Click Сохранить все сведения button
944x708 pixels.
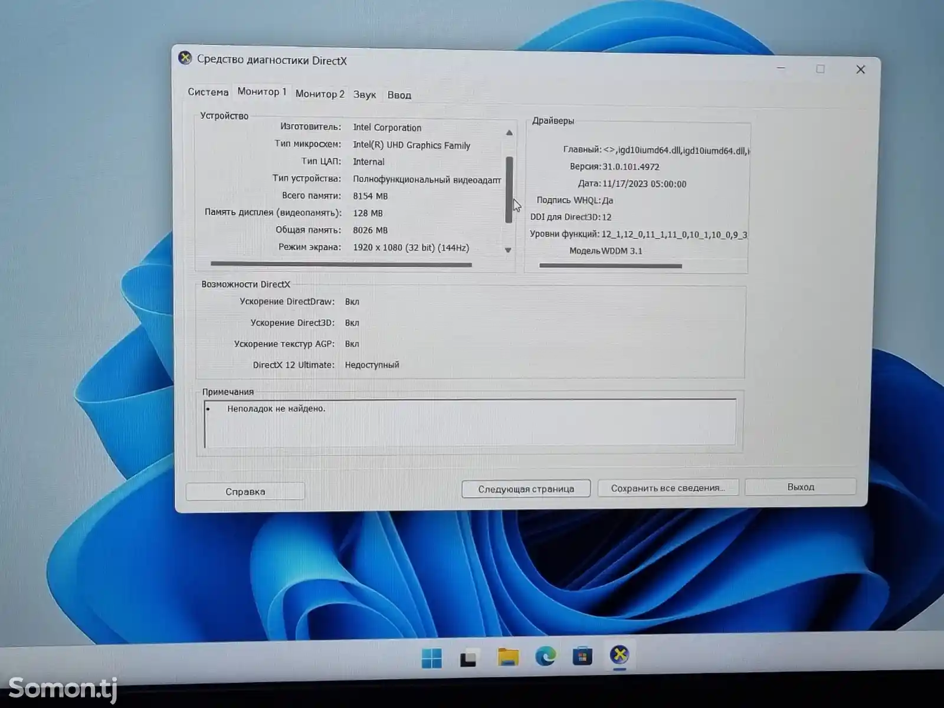point(668,488)
